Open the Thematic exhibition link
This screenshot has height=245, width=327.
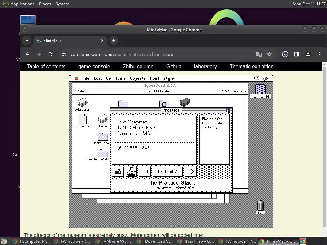[x=252, y=66]
